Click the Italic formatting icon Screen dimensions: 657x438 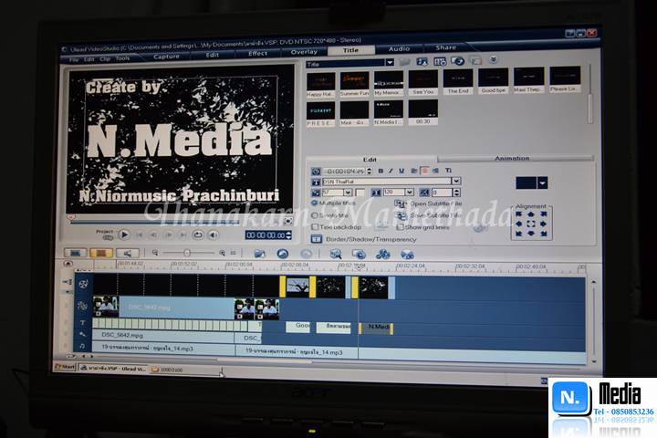click(x=391, y=171)
